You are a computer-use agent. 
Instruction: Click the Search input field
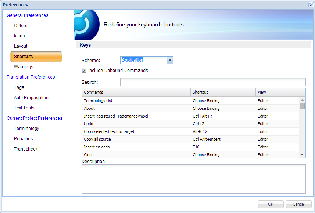(213, 82)
